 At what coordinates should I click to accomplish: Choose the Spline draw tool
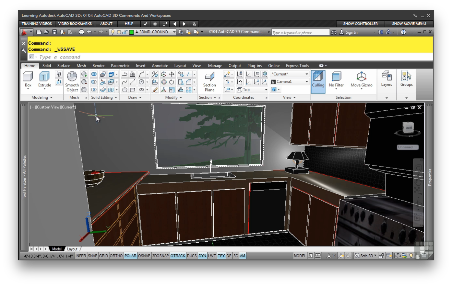coord(125,82)
